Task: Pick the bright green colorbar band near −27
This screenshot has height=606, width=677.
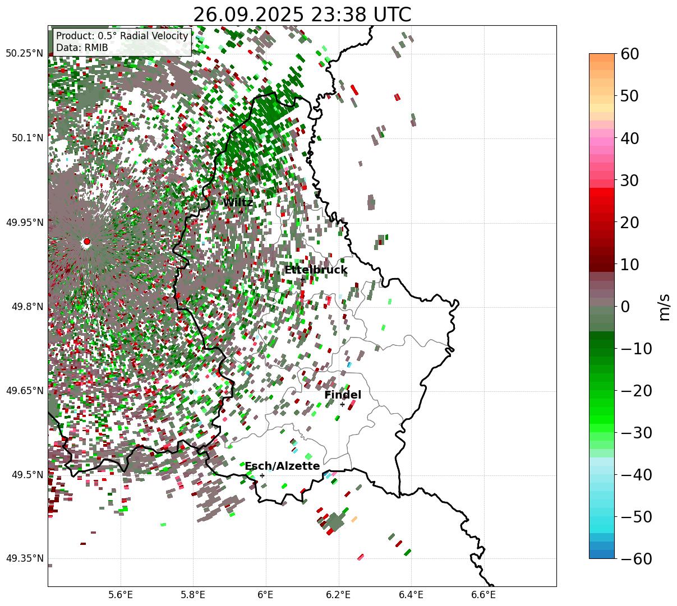Action: (602, 419)
